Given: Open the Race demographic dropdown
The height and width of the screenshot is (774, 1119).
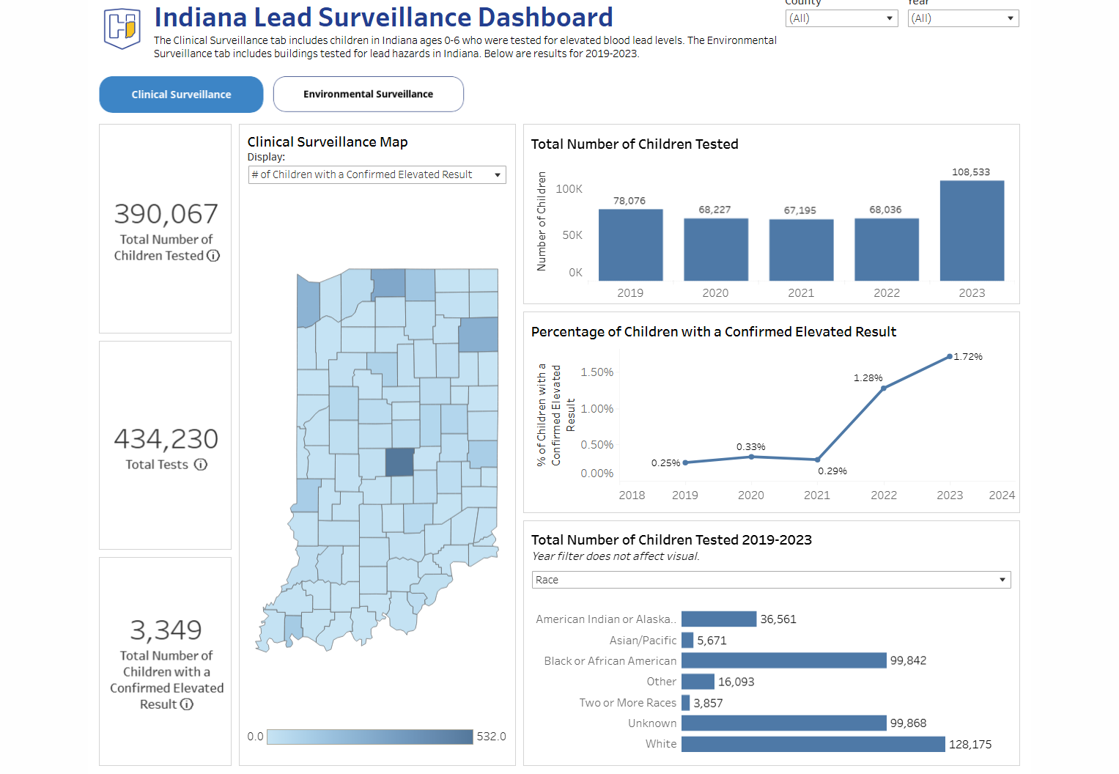Looking at the screenshot, I should click(x=1003, y=580).
